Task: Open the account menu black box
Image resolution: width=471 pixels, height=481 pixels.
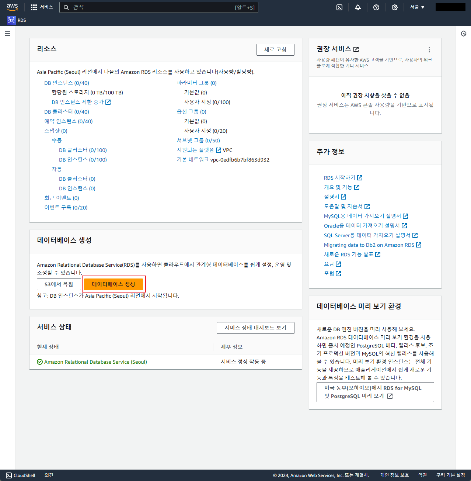Action: [x=450, y=7]
